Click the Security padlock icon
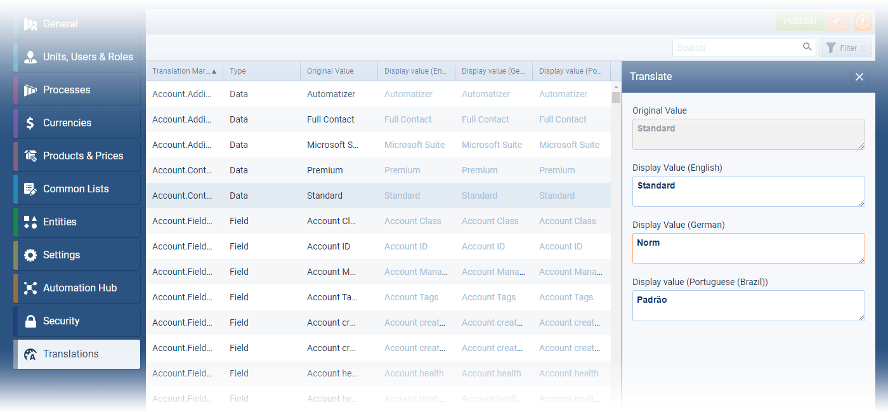The height and width of the screenshot is (412, 888). pos(30,321)
